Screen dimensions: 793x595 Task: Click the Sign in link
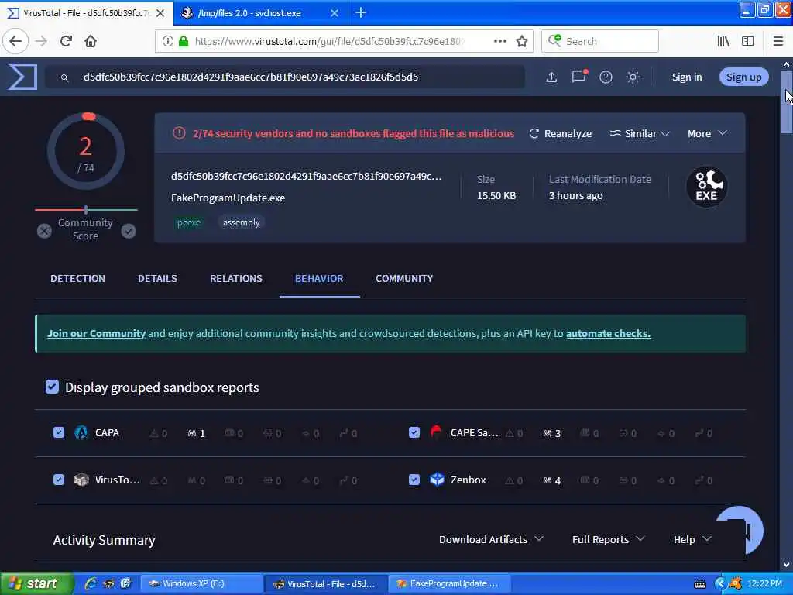click(x=687, y=77)
